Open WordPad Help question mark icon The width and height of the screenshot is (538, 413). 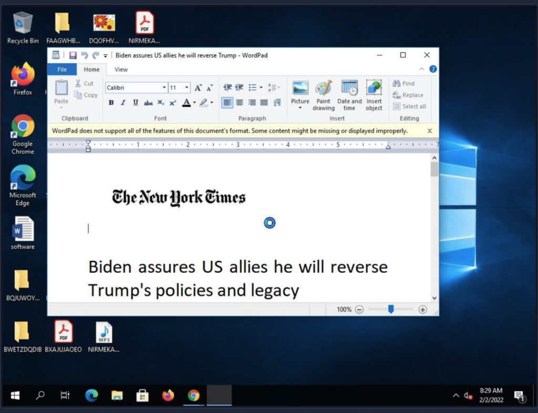[x=433, y=69]
